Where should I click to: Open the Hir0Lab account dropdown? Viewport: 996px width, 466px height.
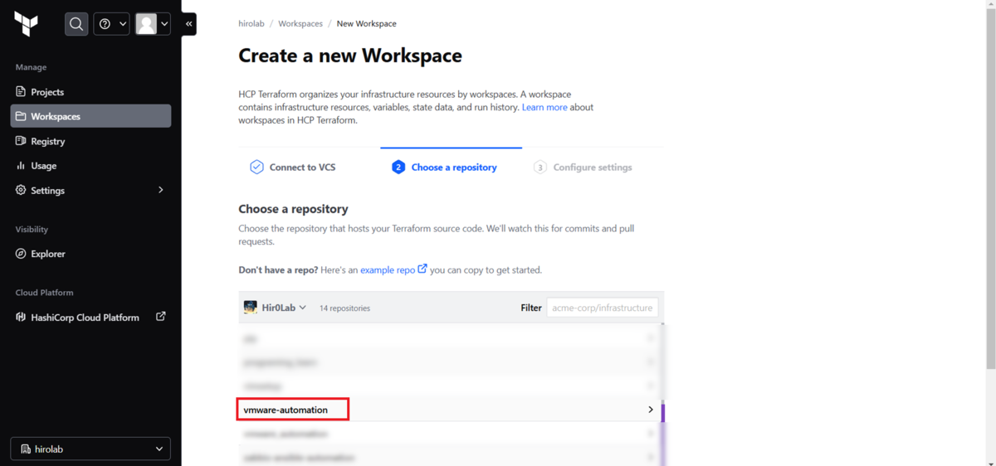click(275, 308)
